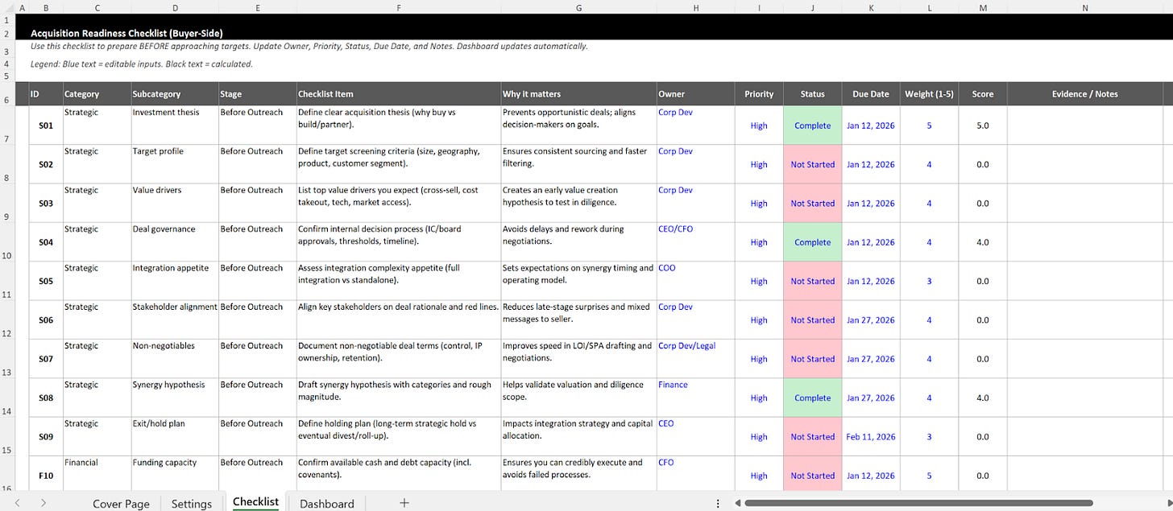Go to previous sheet arrow
Screen dimensions: 1173x511
pyautogui.click(x=18, y=503)
